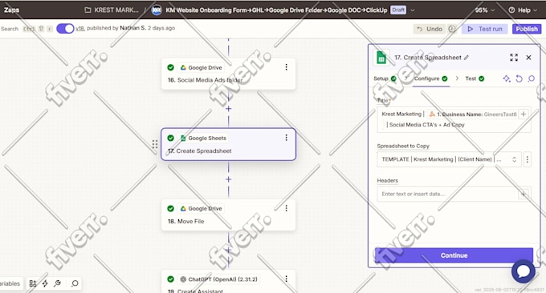Image resolution: width=546 pixels, height=293 pixels.
Task: Open the chat support bubble
Action: (x=524, y=271)
